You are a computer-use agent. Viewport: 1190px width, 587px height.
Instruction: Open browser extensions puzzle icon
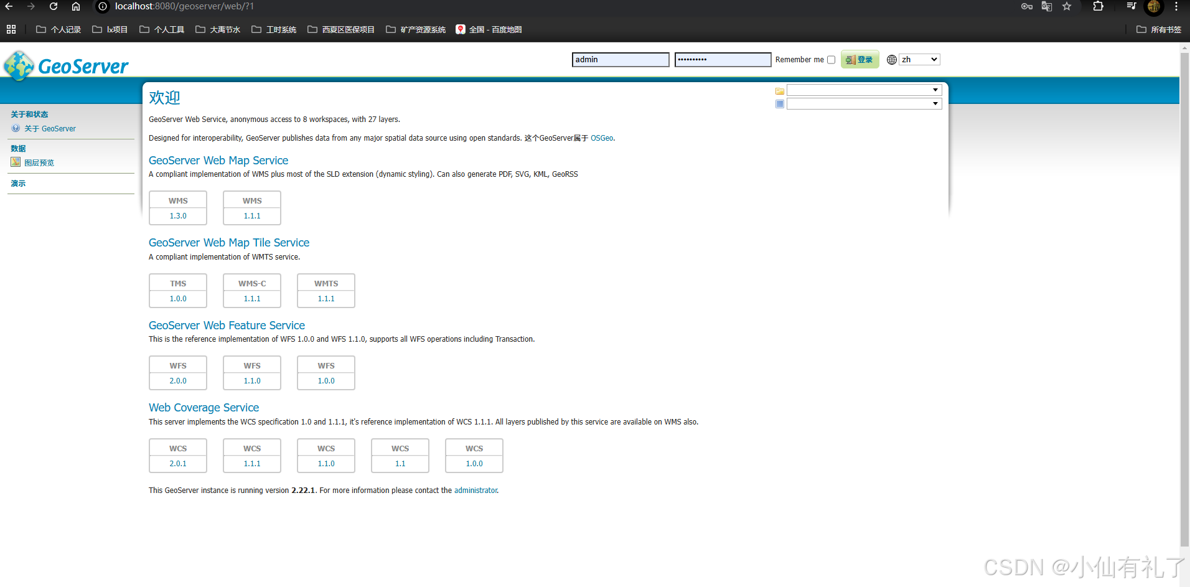pyautogui.click(x=1099, y=6)
